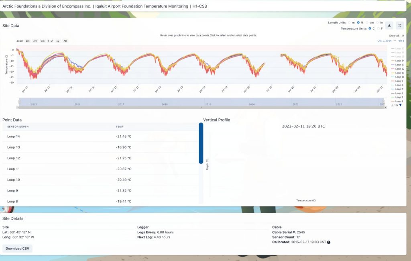Click the fullscreen expand icon
Viewport: 411px width, 261px height.
click(400, 25)
